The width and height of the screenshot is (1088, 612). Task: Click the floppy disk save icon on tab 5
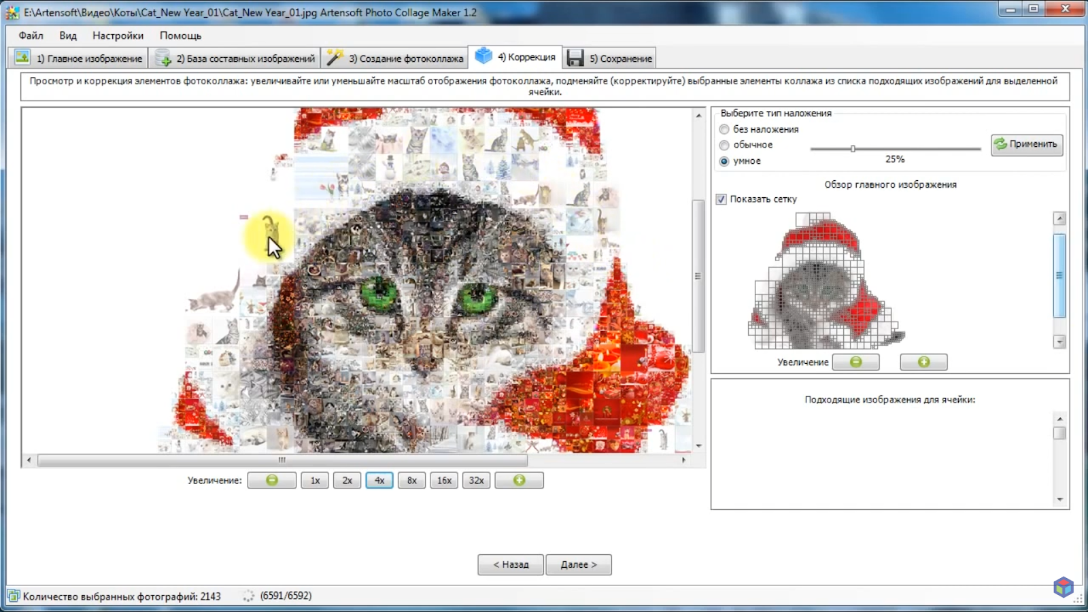pos(575,58)
